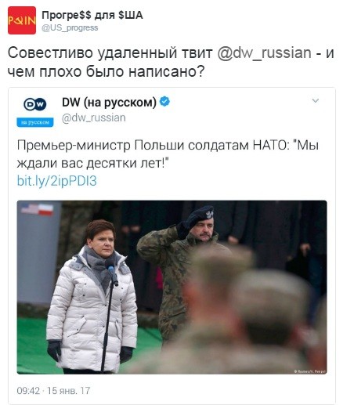Open the @dw_russian mention in tweet text
This screenshot has height=405, width=354.
264,53
